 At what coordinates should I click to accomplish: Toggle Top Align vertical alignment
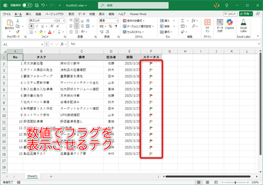tap(71, 20)
